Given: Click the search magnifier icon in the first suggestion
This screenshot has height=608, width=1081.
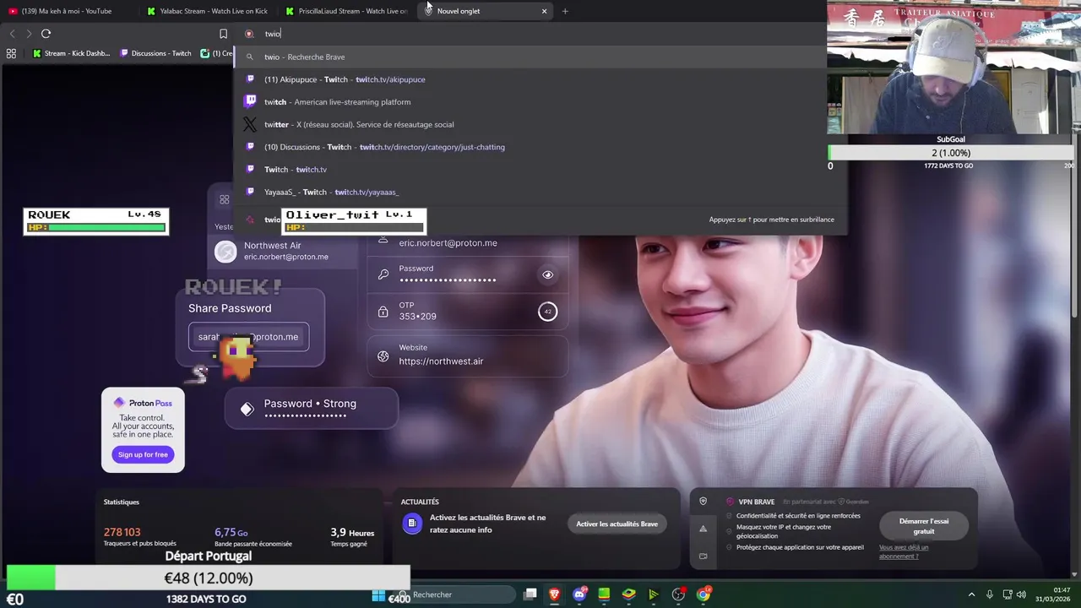Looking at the screenshot, I should coord(250,57).
